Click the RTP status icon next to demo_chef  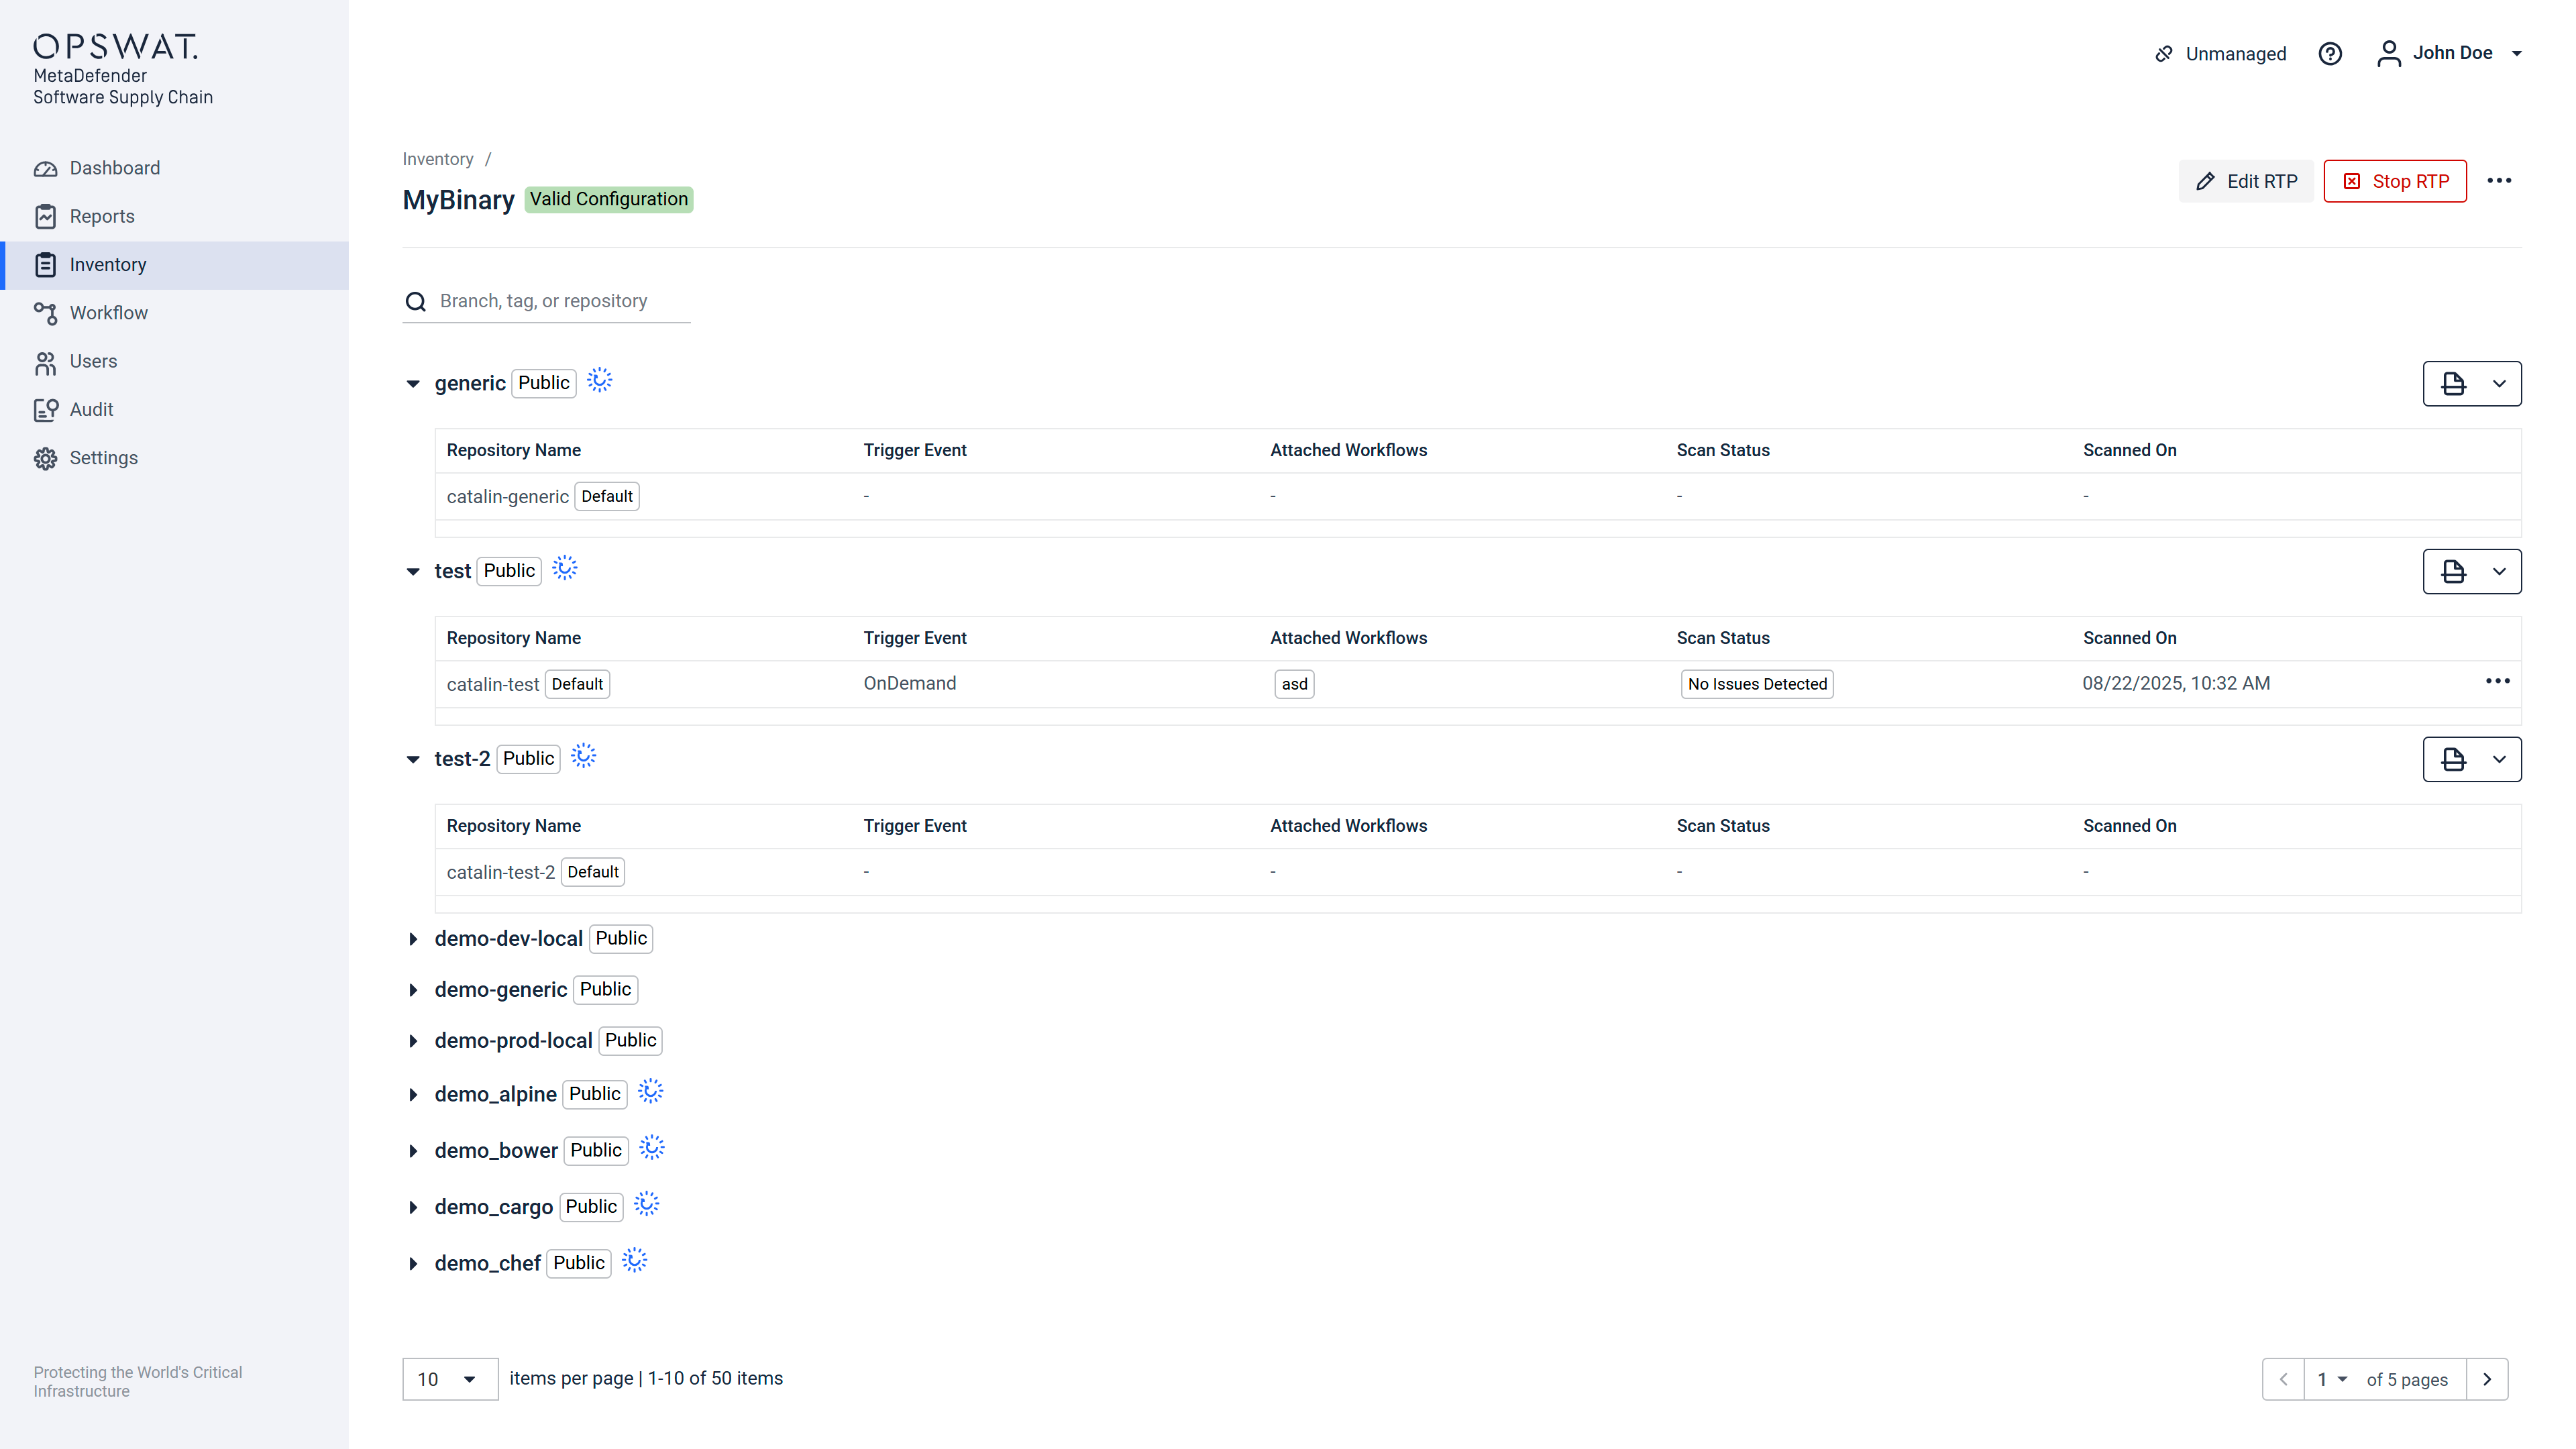click(635, 1260)
